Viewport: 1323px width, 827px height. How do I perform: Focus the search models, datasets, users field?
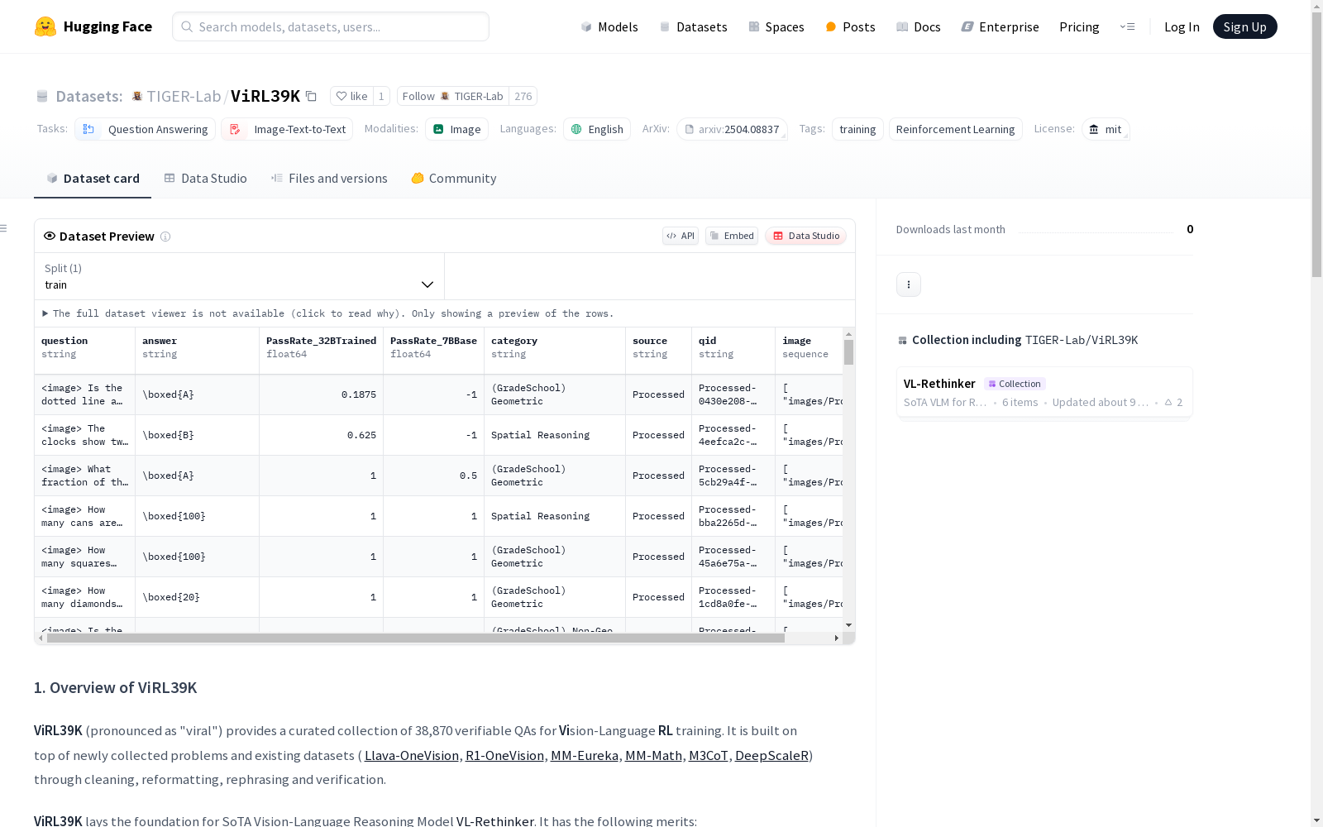point(331,26)
